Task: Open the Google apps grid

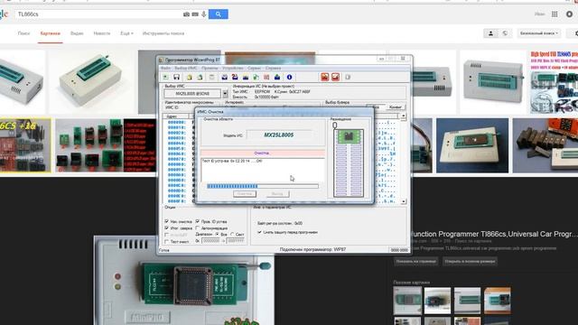Action: pos(555,14)
